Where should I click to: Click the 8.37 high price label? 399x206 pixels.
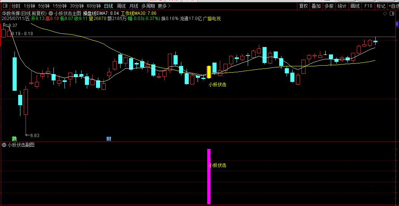[13, 26]
